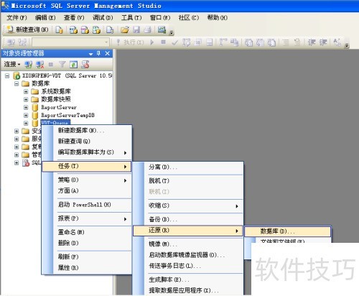
Task: Choose 方面(A) in context menu
Action: tap(87, 191)
